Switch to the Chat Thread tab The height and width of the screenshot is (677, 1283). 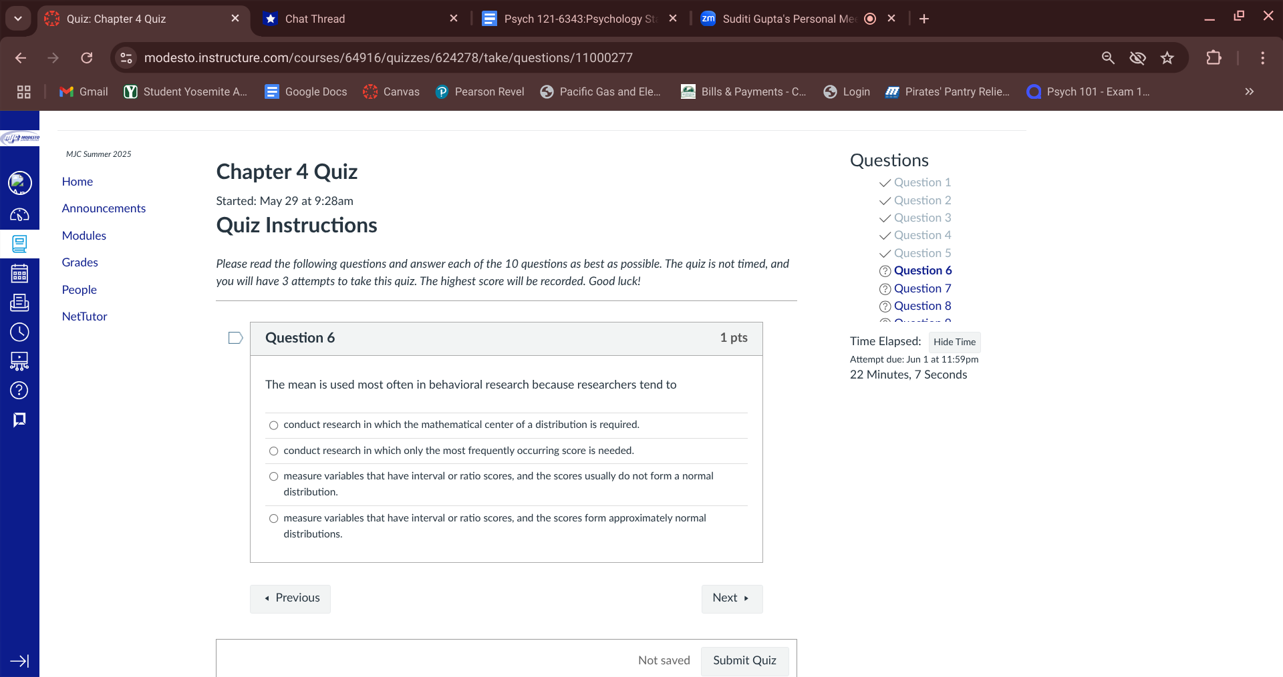click(x=314, y=19)
